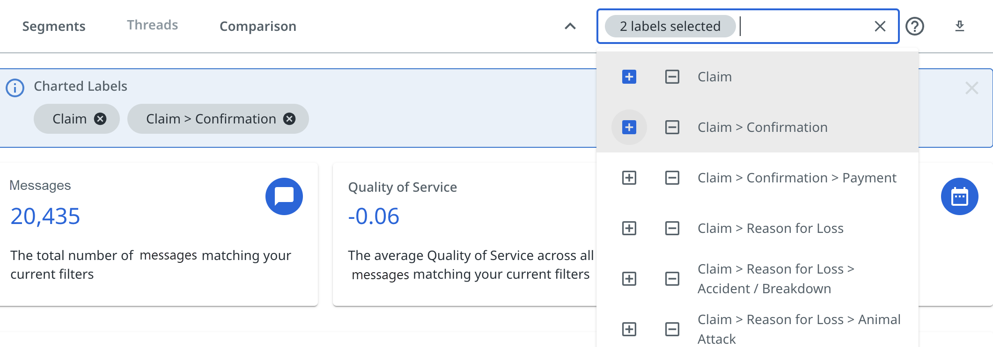Screen dimensions: 993x347
Task: Toggle plus box for Claim > Confirmation
Action: pyautogui.click(x=629, y=127)
